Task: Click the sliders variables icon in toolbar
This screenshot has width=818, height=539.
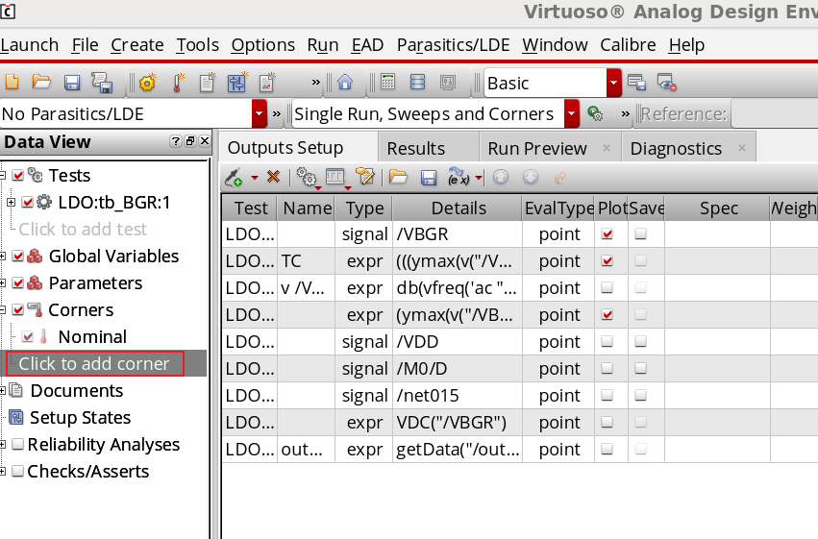Action: click(237, 83)
